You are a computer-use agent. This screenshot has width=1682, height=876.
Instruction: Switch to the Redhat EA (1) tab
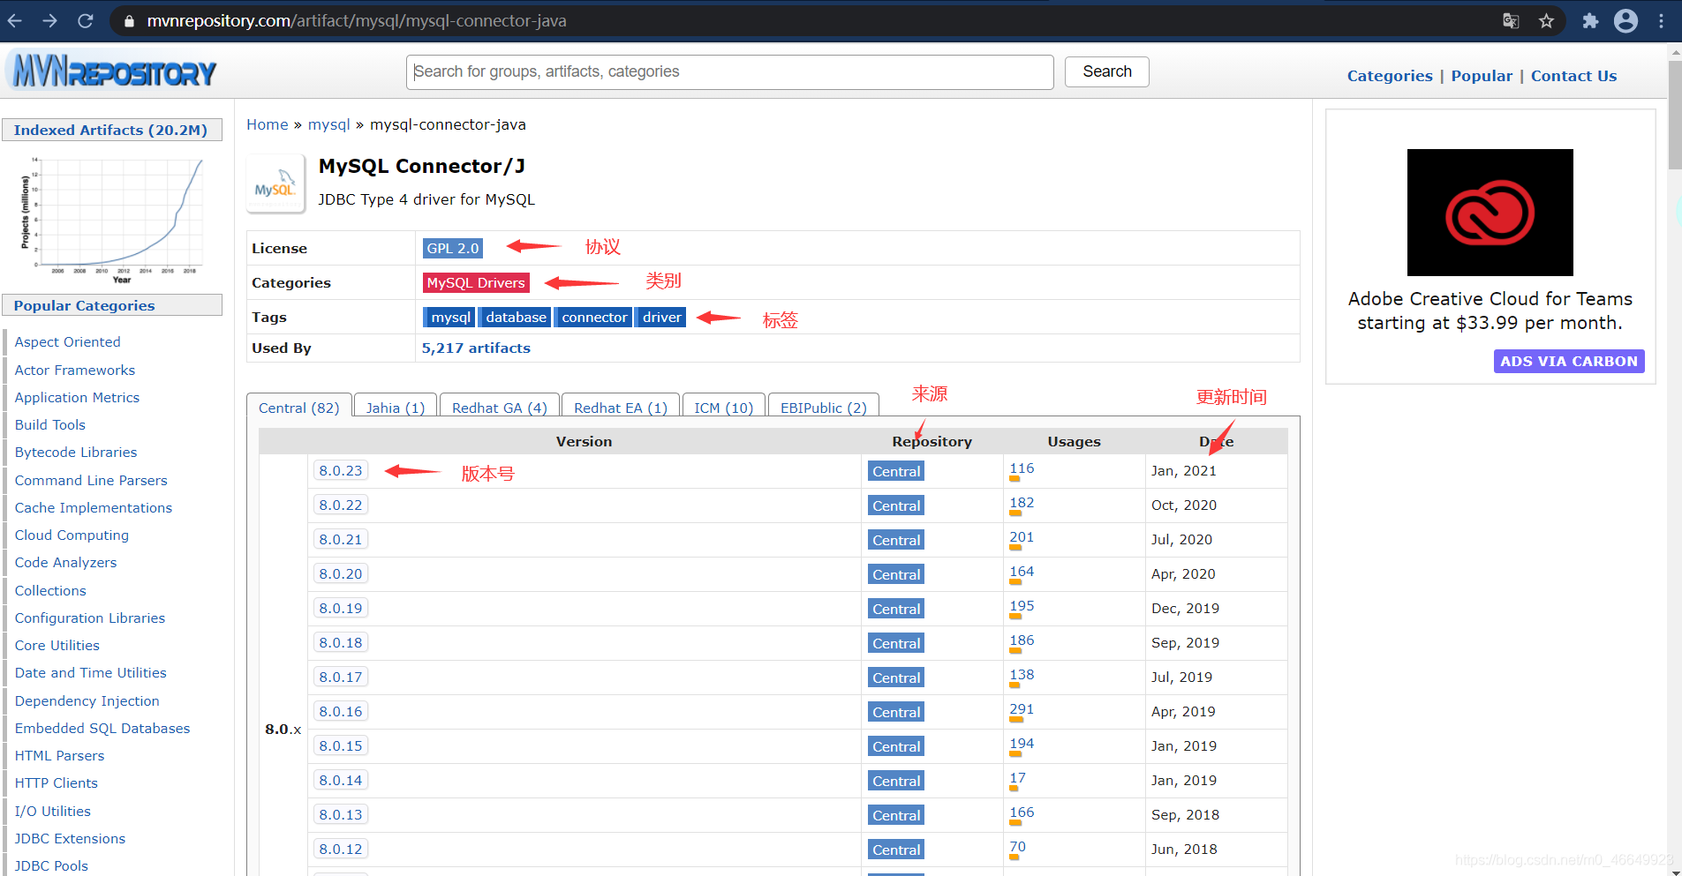tap(621, 407)
